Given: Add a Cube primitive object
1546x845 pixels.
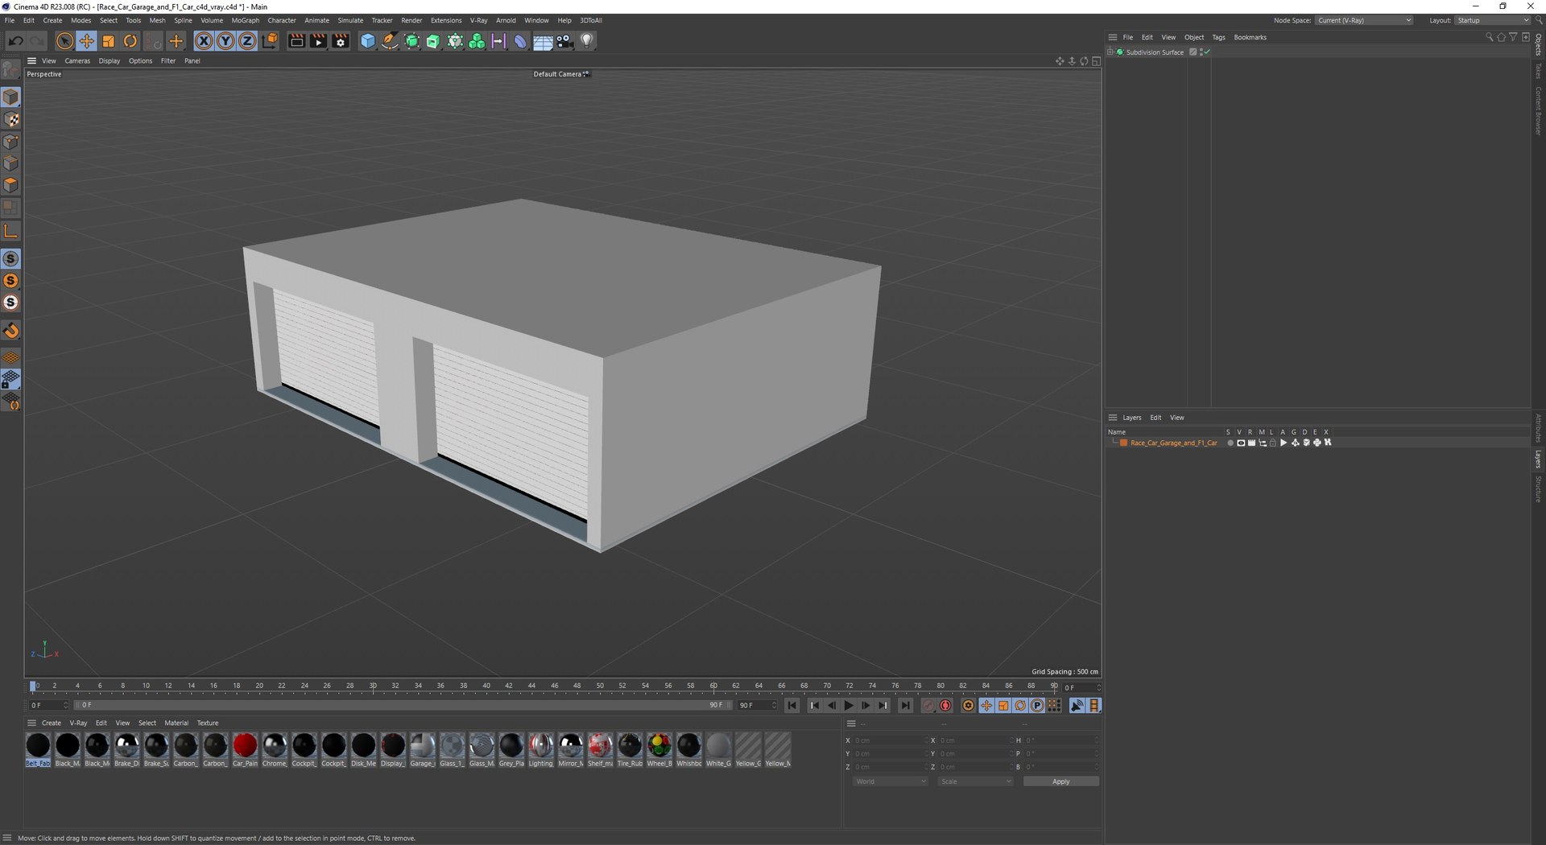Looking at the screenshot, I should [368, 41].
